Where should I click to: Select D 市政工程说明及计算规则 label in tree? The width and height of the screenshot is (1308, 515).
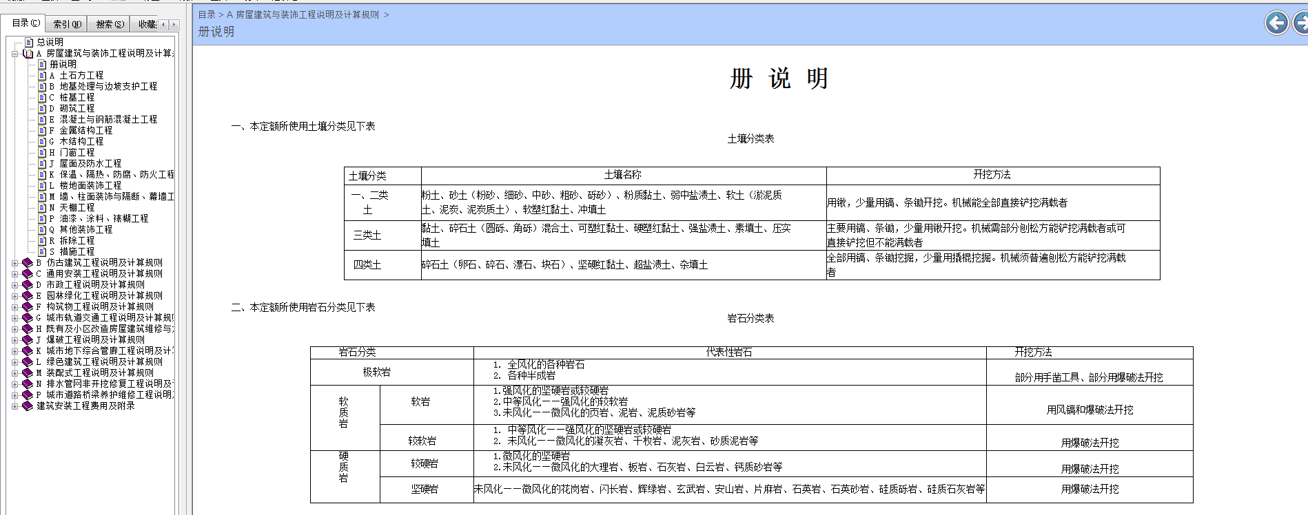[90, 284]
